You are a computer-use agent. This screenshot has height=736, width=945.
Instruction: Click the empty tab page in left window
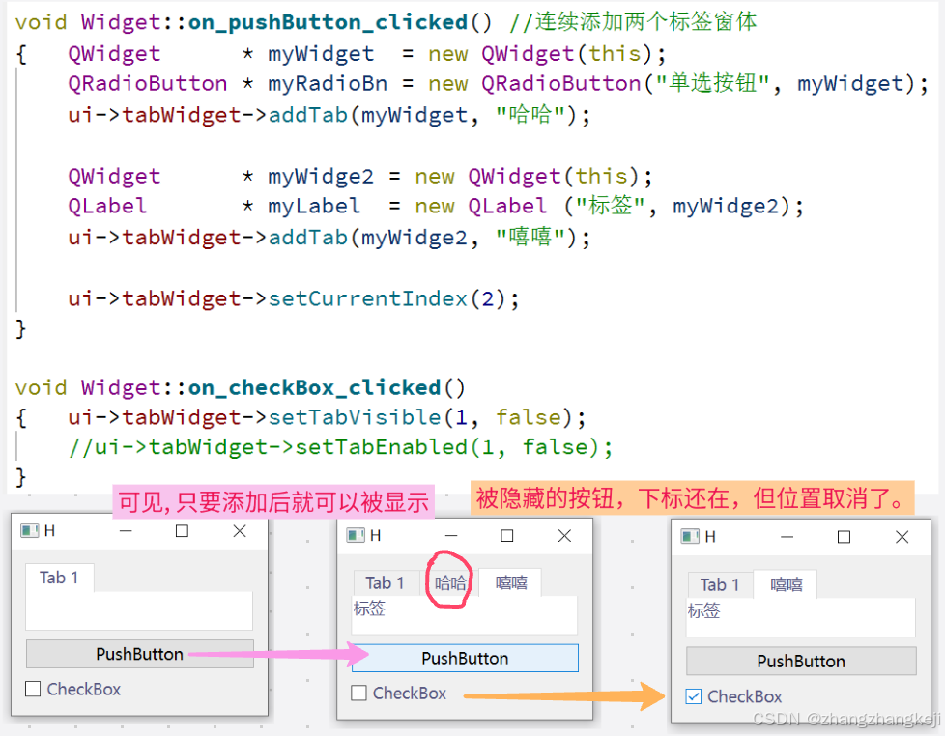(139, 610)
